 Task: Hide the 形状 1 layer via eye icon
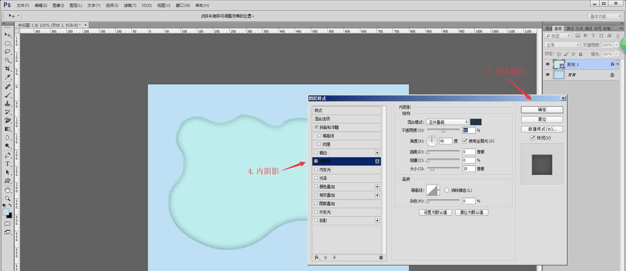(548, 64)
